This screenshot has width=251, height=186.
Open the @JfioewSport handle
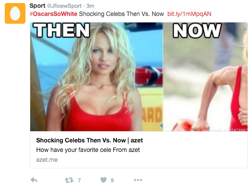tap(64, 6)
